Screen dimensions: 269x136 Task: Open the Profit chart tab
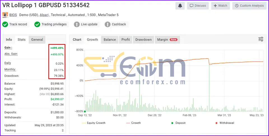pos(126,40)
